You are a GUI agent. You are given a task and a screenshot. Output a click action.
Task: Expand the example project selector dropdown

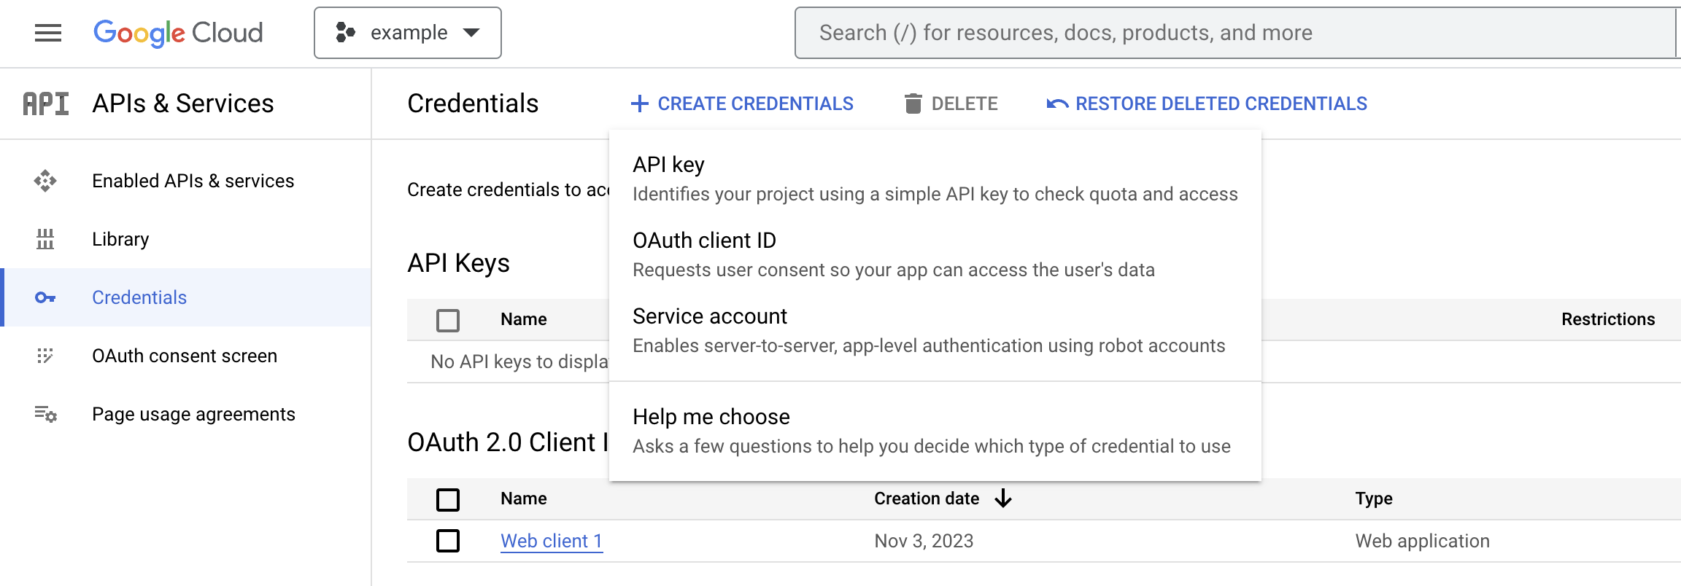[408, 33]
